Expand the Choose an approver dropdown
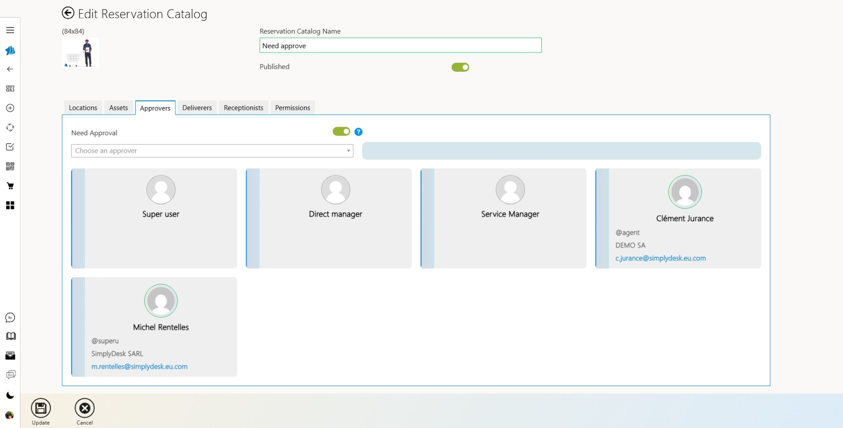 point(212,151)
